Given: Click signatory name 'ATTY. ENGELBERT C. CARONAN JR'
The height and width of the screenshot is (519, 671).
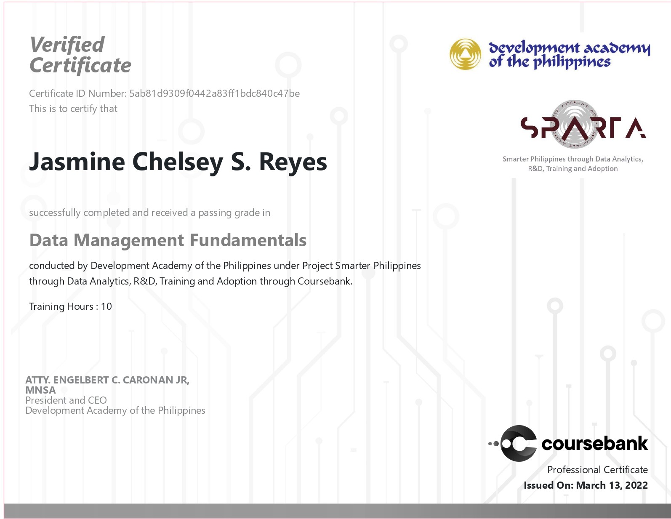Looking at the screenshot, I should tap(107, 380).
